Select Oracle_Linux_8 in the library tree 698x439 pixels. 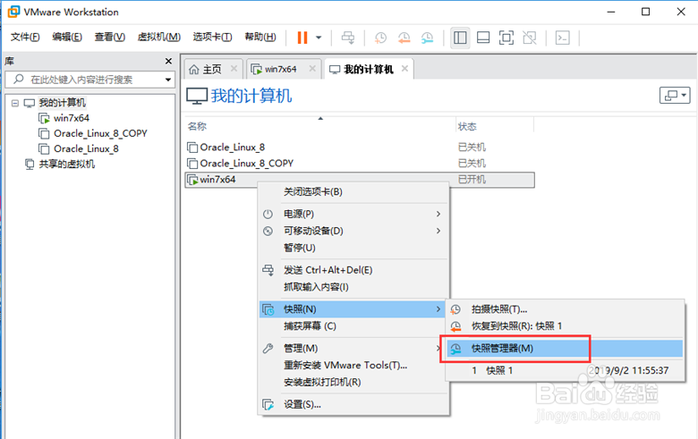pos(86,149)
